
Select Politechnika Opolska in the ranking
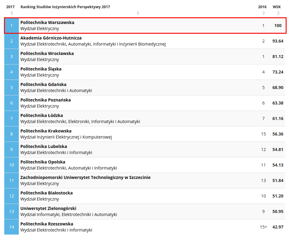[43, 162]
